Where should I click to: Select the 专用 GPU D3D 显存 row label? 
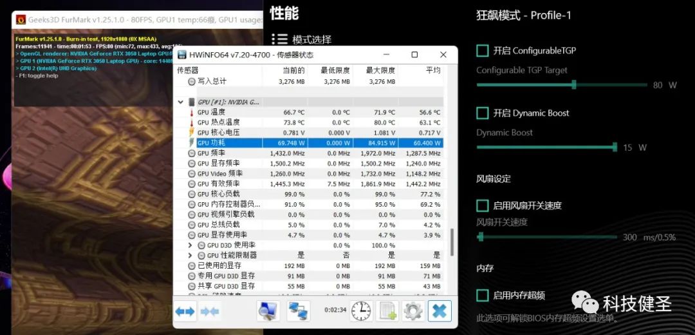pos(227,276)
